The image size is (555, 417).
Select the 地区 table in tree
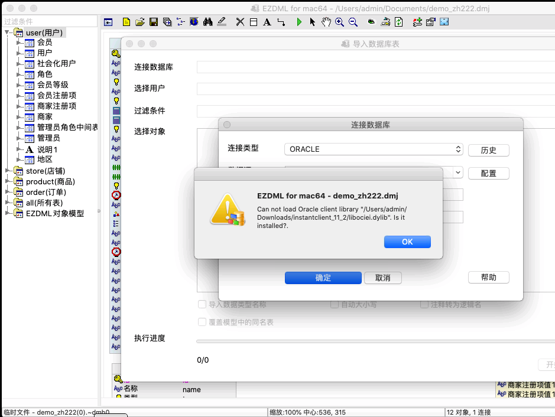pyautogui.click(x=44, y=159)
